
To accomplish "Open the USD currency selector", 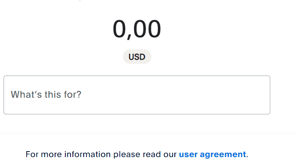I will tap(137, 57).
